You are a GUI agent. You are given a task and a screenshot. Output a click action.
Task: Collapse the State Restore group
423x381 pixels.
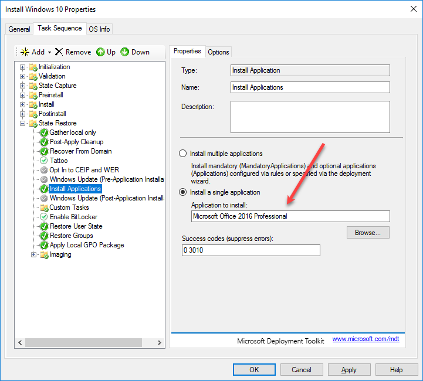pos(23,123)
